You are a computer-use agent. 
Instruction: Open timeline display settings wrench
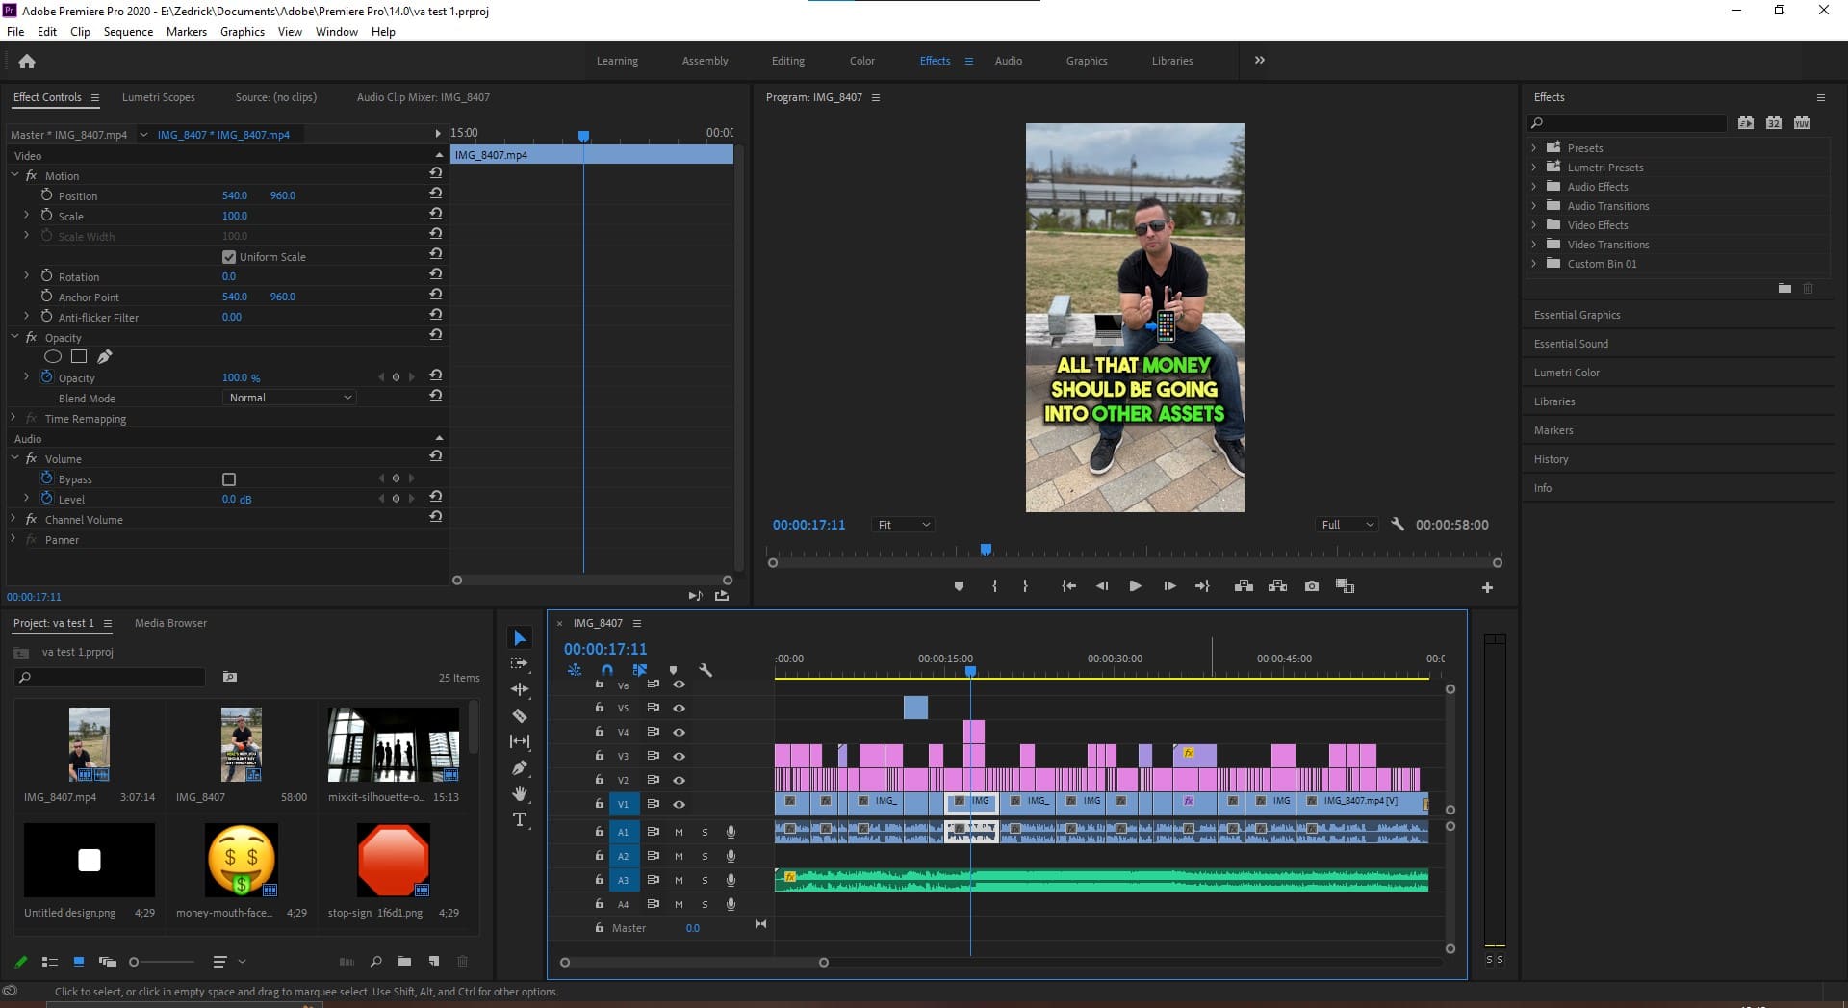706,670
